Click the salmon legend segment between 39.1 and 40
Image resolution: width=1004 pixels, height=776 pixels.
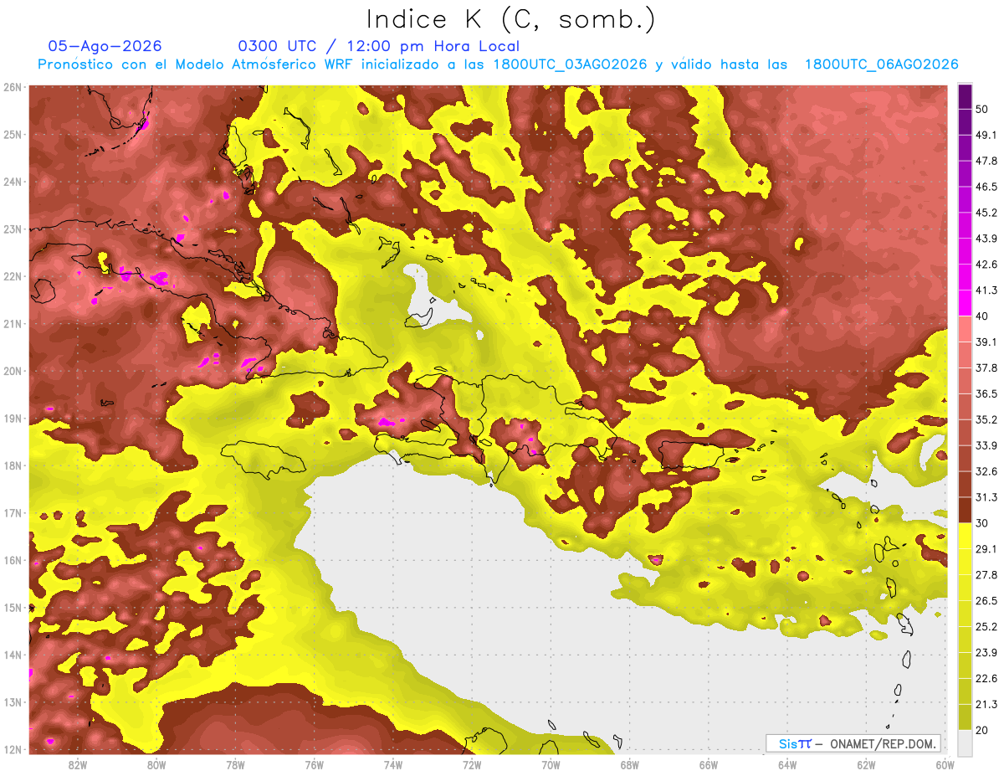pos(965,328)
